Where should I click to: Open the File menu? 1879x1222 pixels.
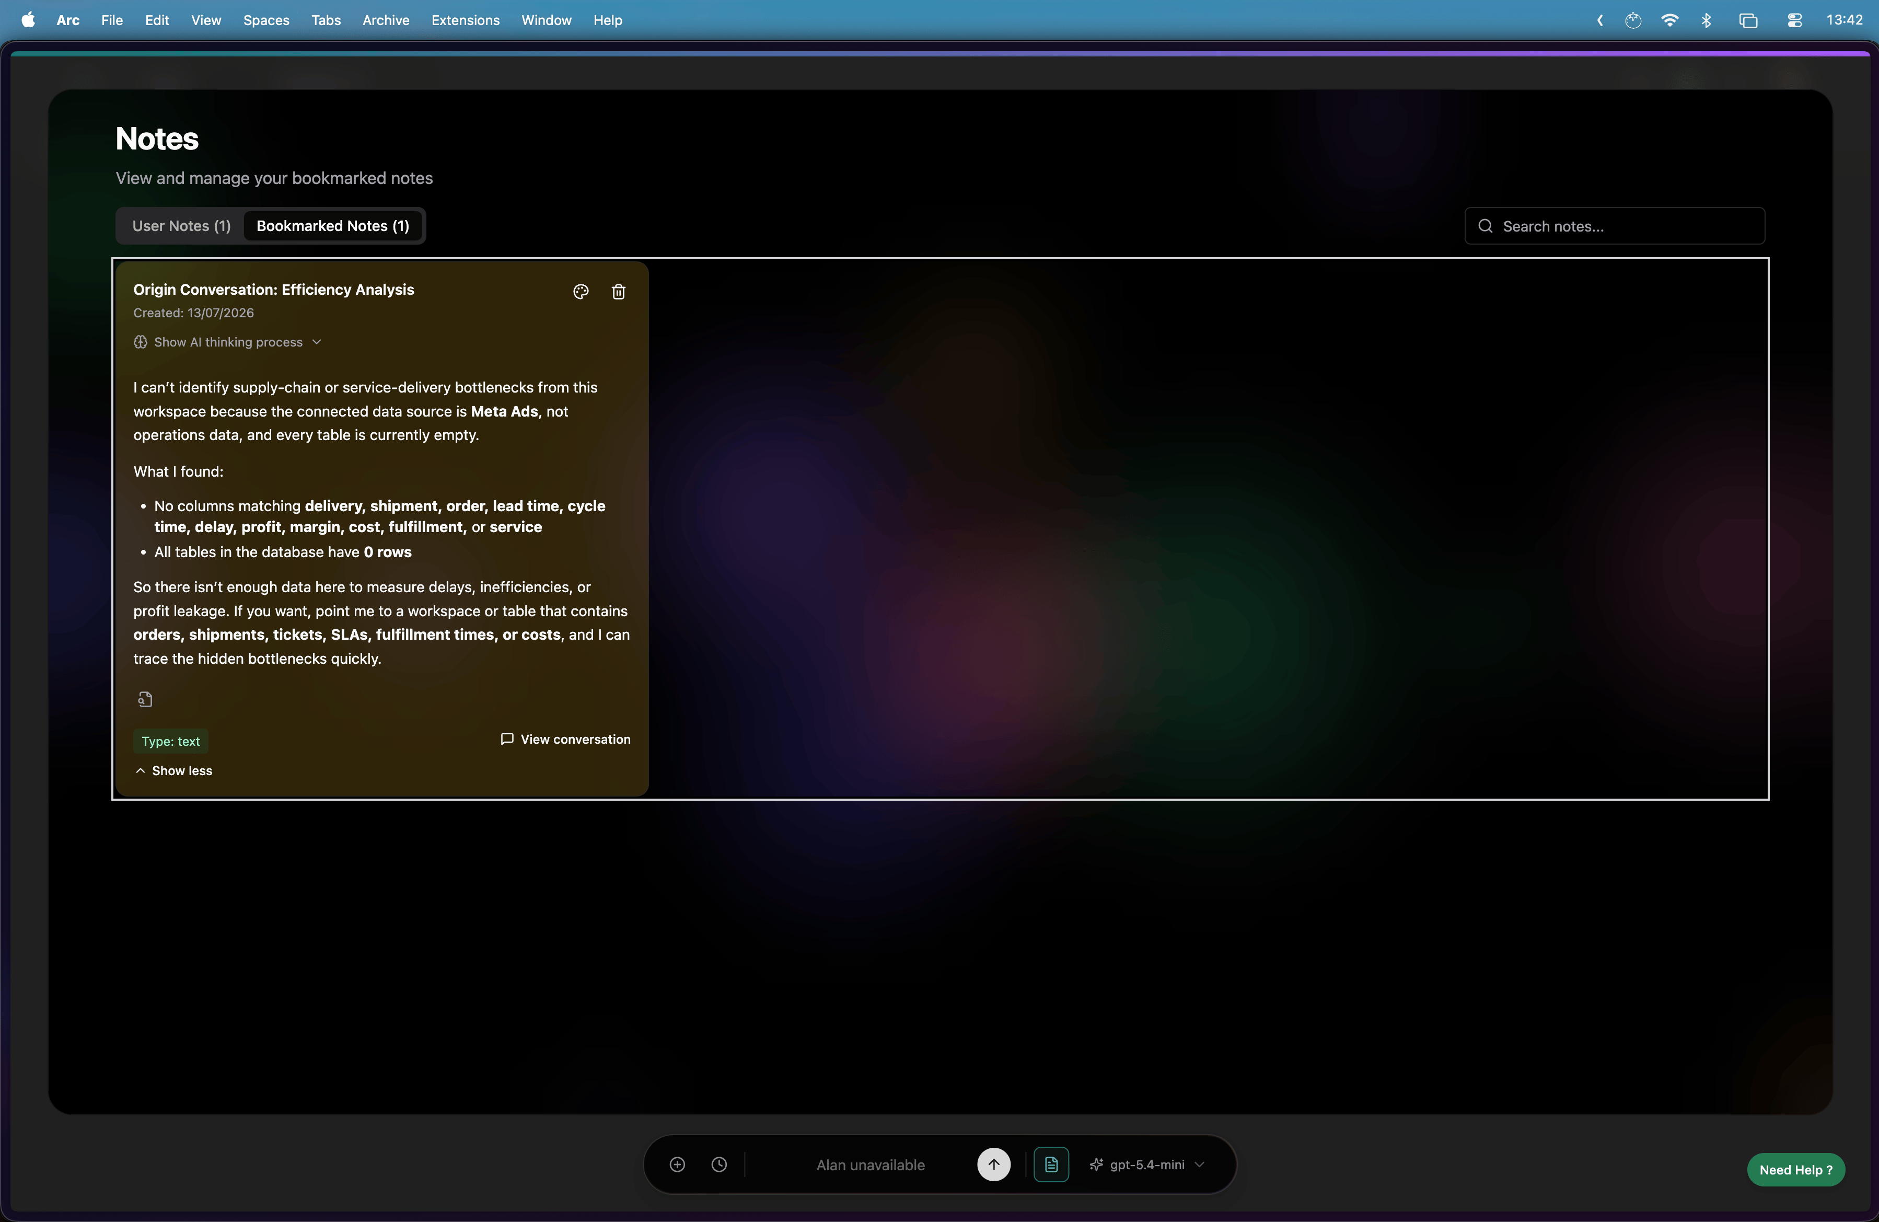tap(111, 20)
